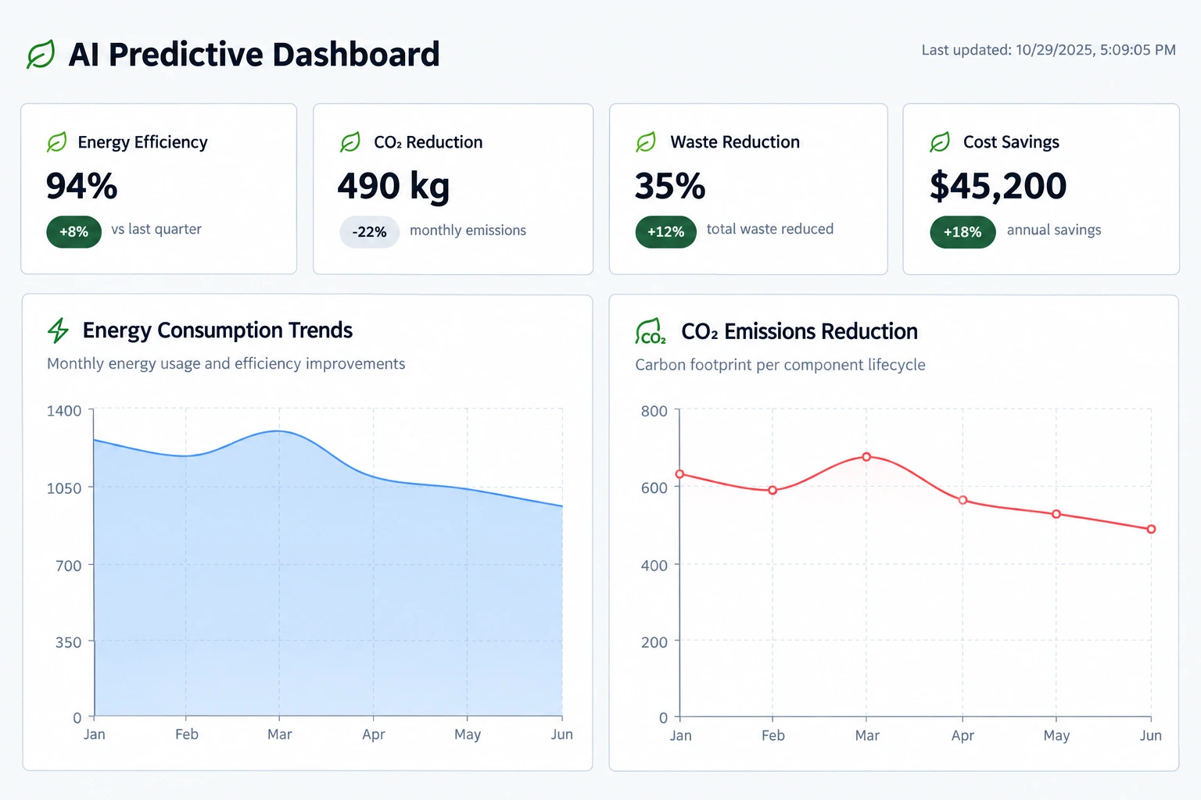Click the Apr data point on CO₂ chart

[963, 500]
